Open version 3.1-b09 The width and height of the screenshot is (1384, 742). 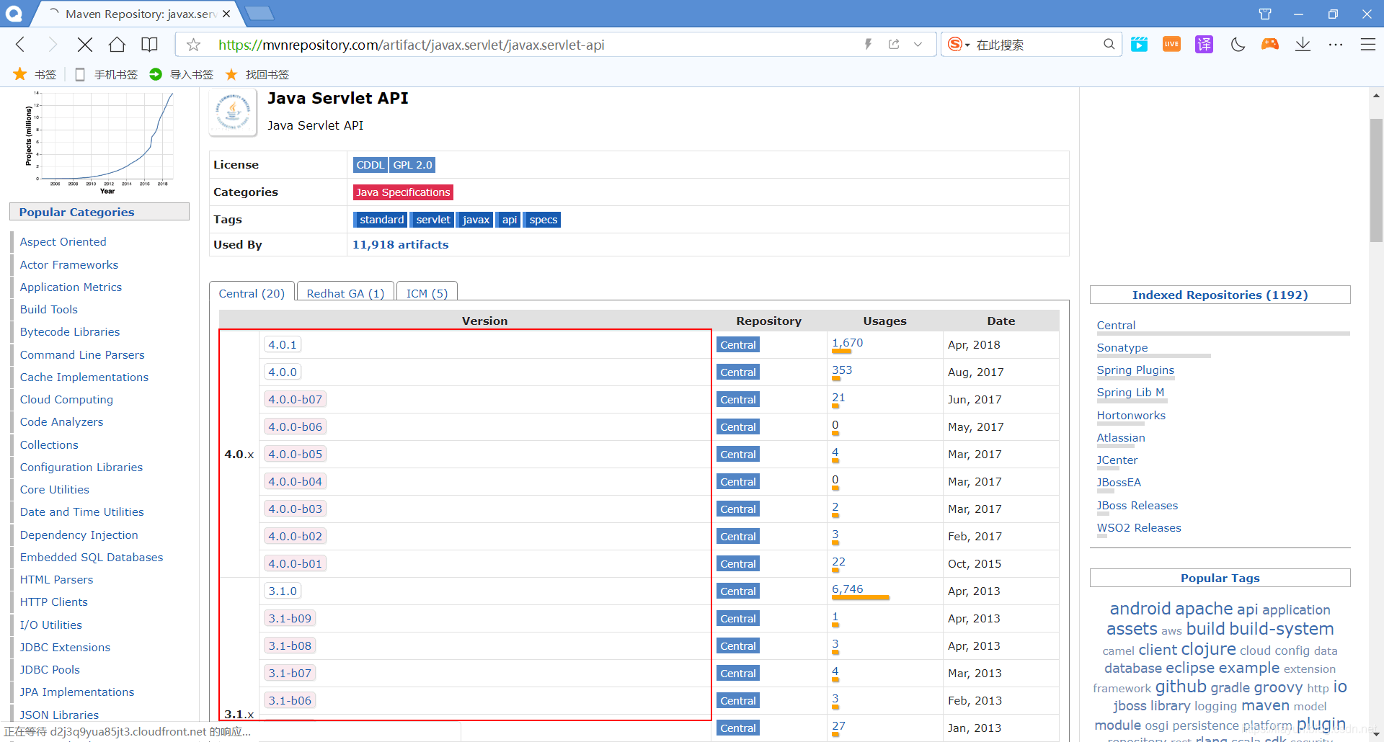290,618
